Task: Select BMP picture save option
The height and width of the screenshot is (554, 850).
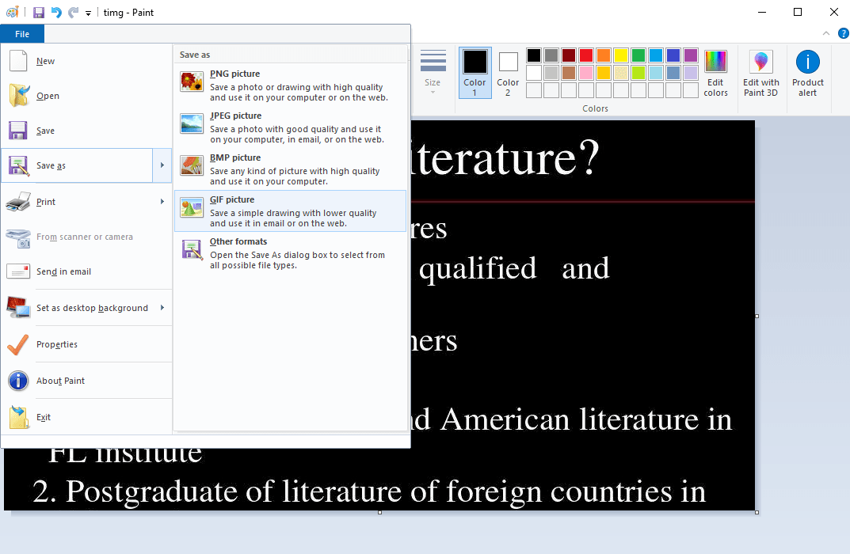Action: click(x=290, y=169)
